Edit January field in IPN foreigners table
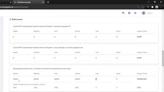Viewport: 164px width, 92px height. click(x=21, y=58)
